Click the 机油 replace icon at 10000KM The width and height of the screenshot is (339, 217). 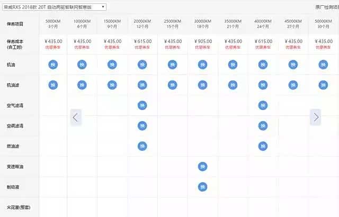pos(82,65)
